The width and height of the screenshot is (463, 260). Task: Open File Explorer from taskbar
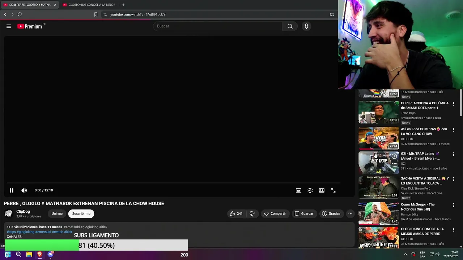[29, 255]
